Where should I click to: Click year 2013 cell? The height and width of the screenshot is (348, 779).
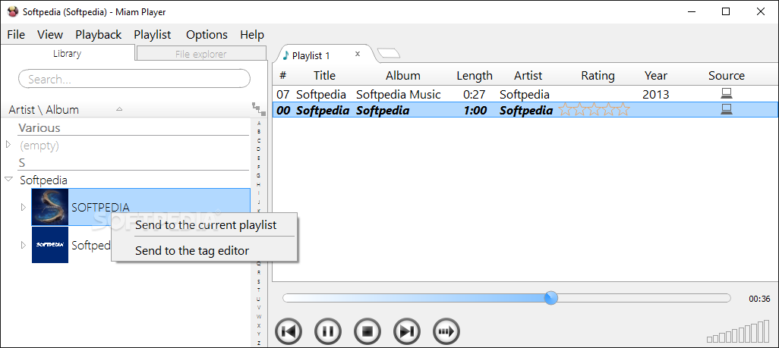[x=656, y=94]
